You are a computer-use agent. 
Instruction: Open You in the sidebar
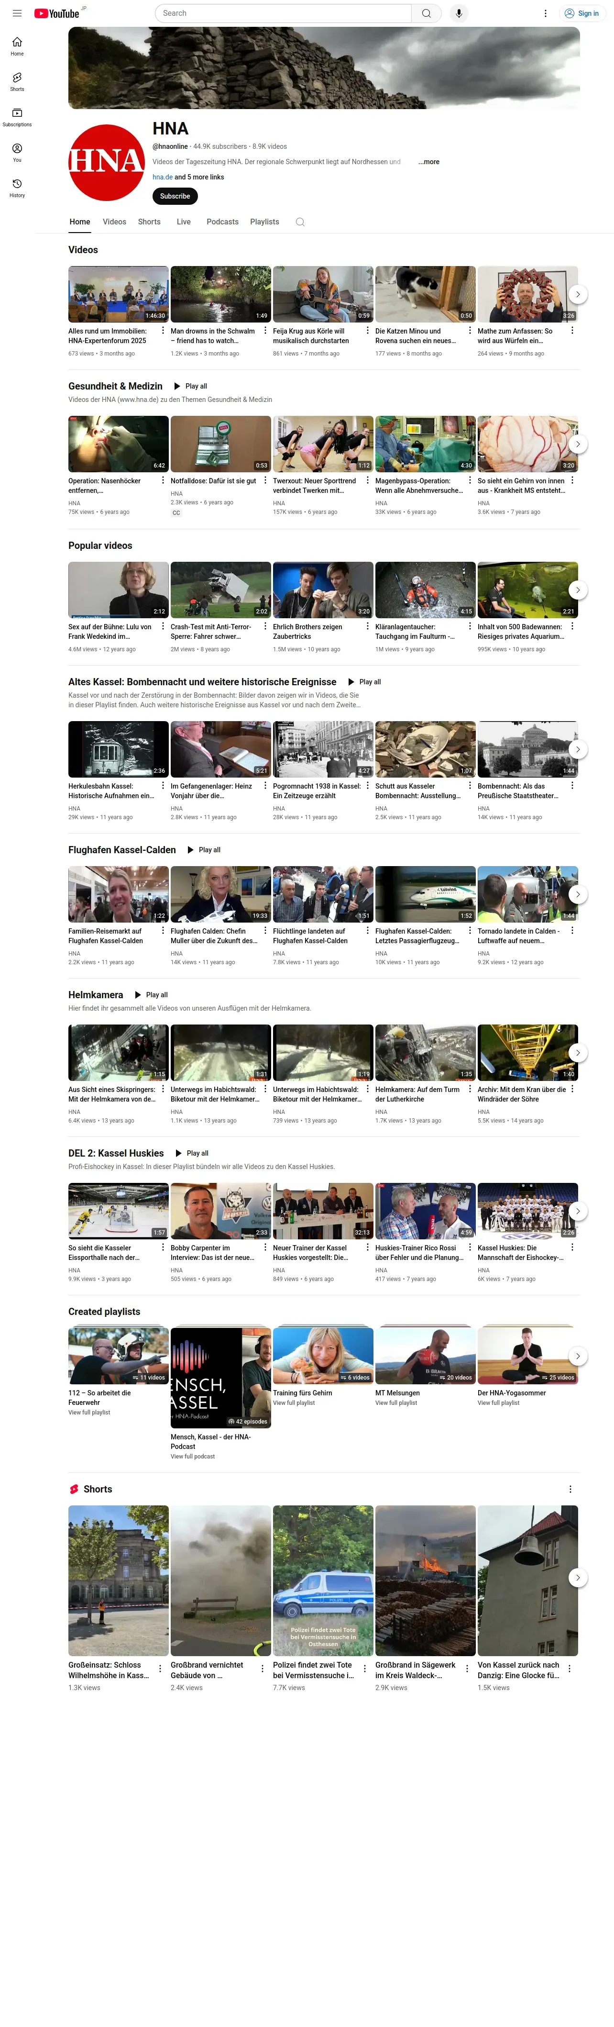(17, 153)
